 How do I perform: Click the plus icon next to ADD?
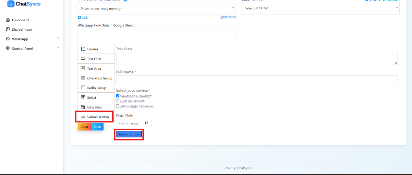79,17
